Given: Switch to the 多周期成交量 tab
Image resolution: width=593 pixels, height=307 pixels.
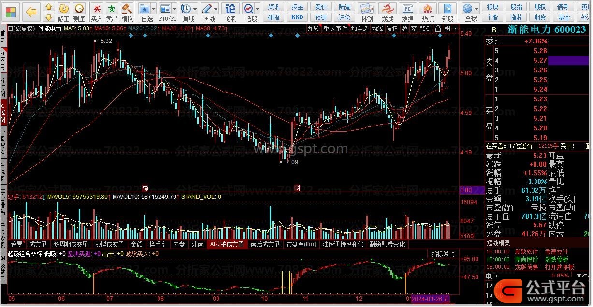Looking at the screenshot, I should [x=71, y=245].
